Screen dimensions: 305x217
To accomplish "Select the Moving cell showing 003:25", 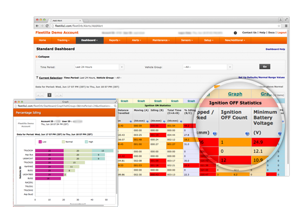I will [x=141, y=135].
